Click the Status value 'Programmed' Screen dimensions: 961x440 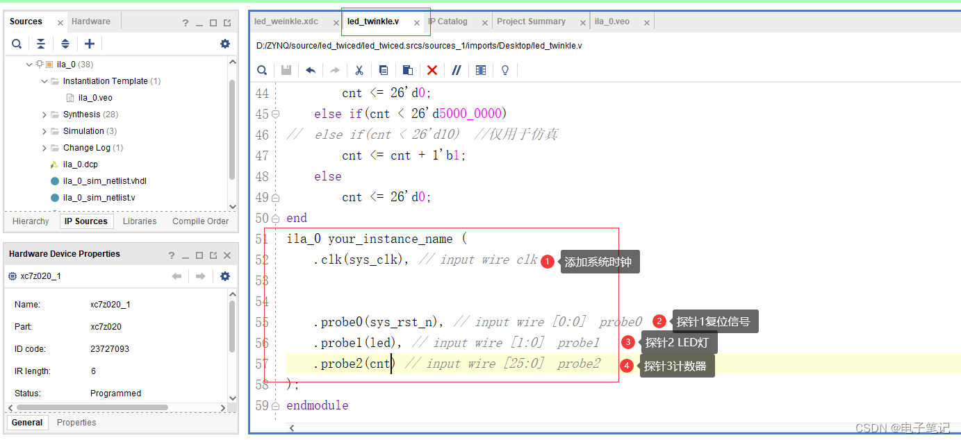(115, 394)
